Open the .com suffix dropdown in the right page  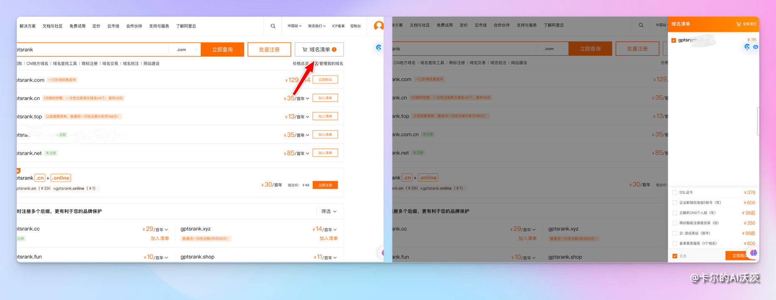point(553,49)
